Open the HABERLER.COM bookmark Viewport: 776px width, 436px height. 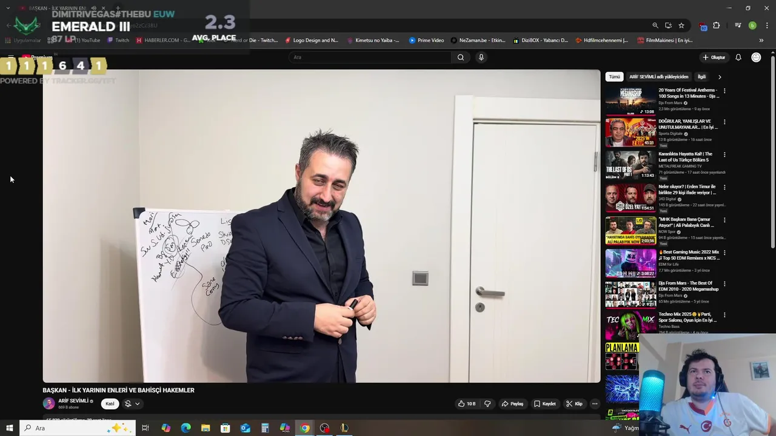163,41
